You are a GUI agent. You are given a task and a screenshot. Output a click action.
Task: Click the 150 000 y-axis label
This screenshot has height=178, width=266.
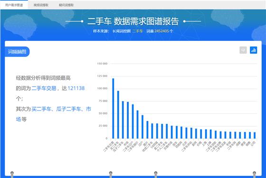click(102, 64)
